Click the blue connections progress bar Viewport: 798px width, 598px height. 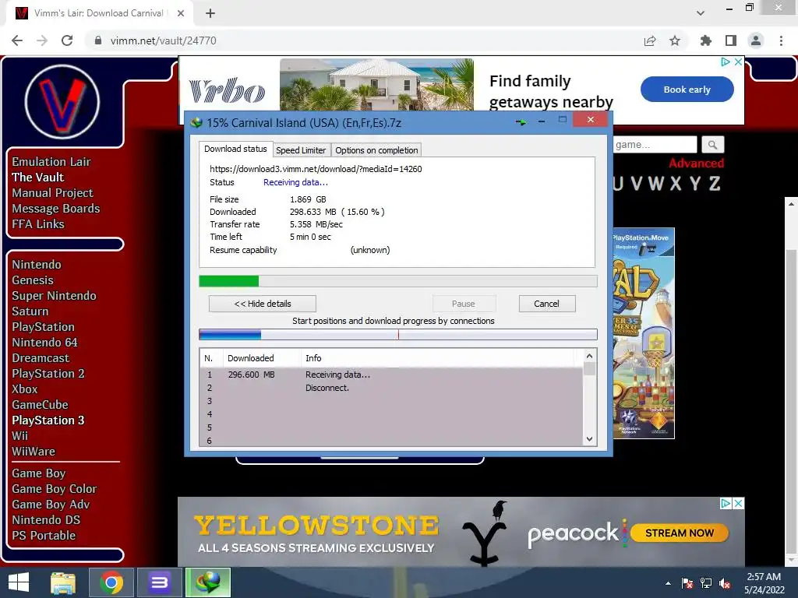(x=398, y=335)
